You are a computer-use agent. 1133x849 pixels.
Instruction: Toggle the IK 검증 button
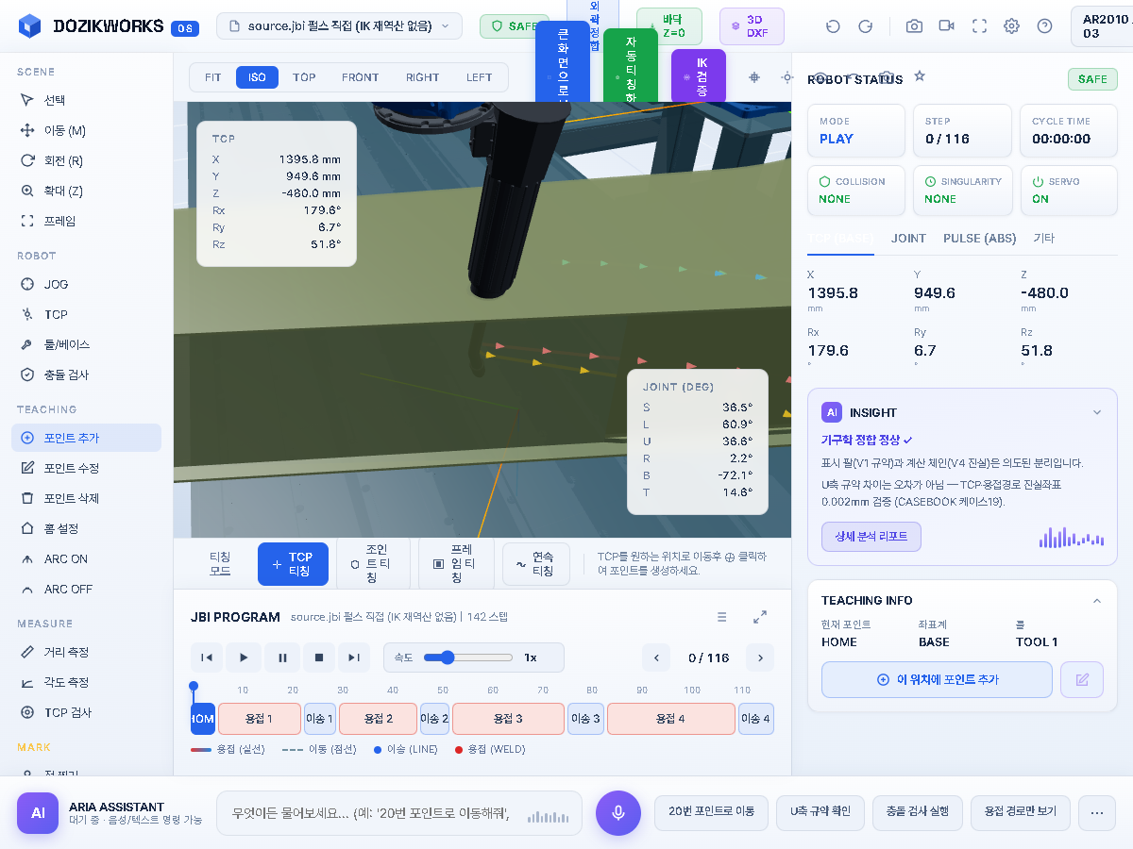point(699,75)
